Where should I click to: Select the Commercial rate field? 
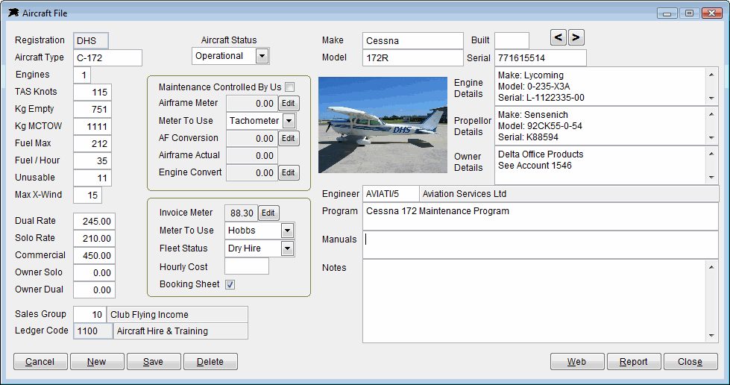[x=94, y=255]
